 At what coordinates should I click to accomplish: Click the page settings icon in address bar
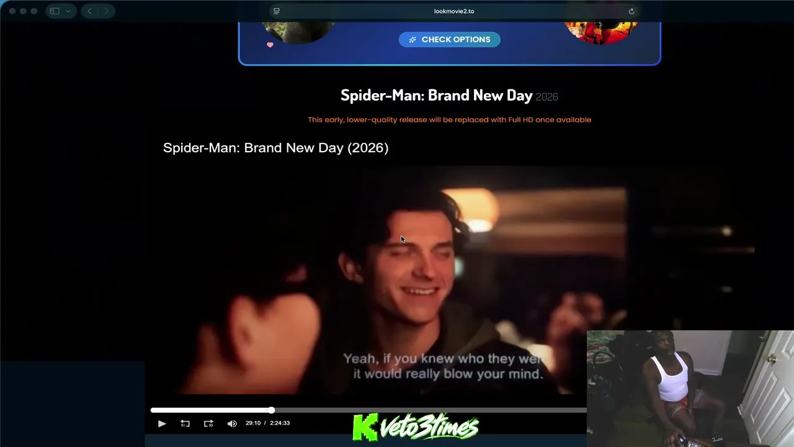pyautogui.click(x=277, y=11)
